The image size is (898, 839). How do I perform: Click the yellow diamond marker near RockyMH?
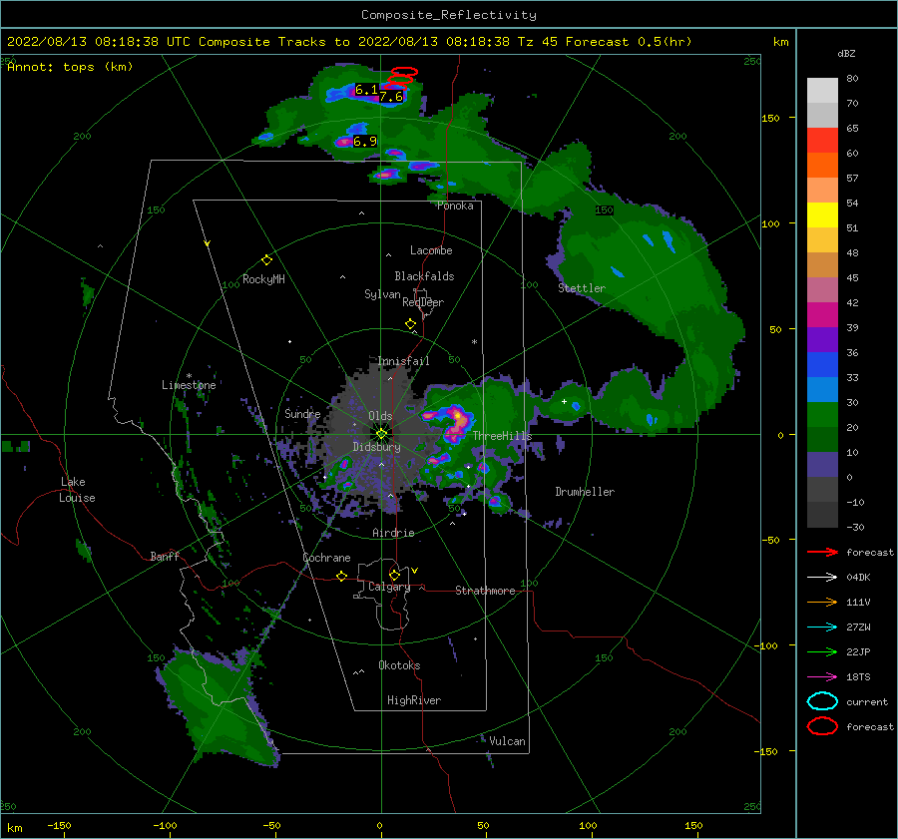pos(266,260)
